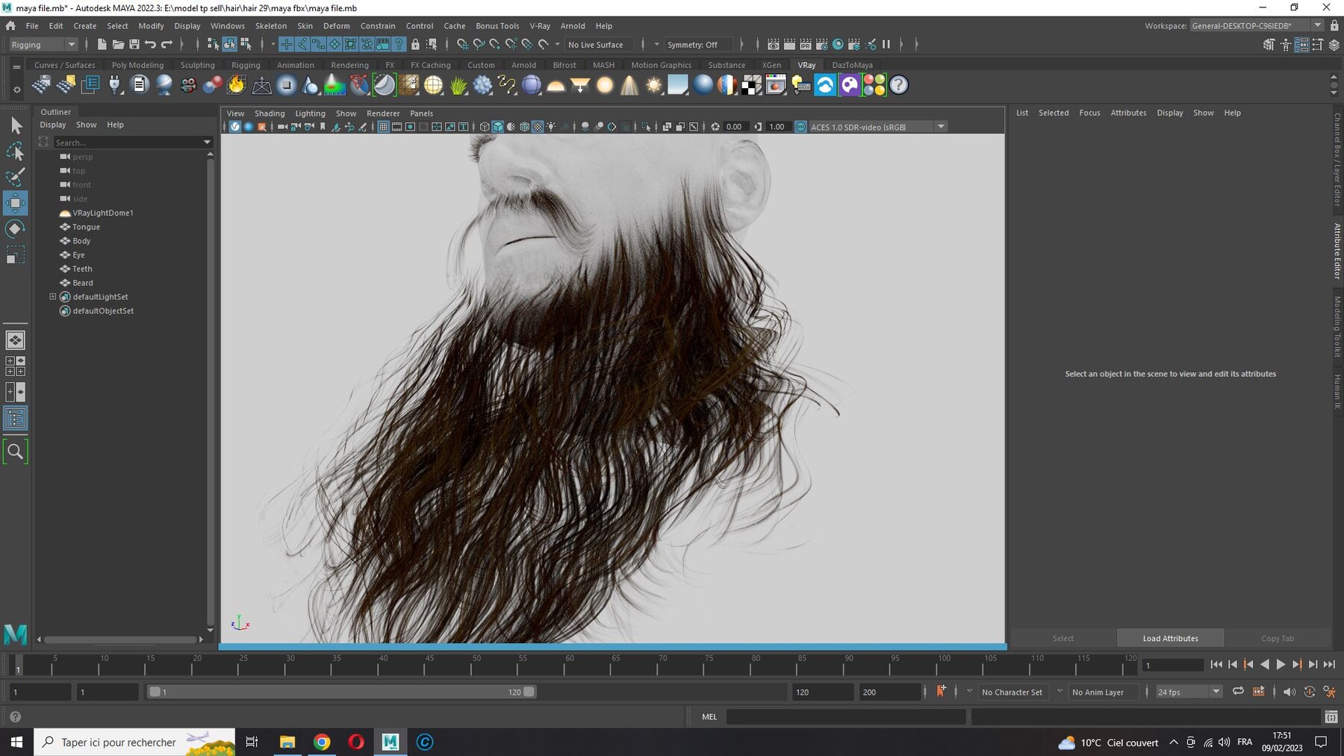Create a V-Ray fur via the grass icon

pyautogui.click(x=458, y=85)
